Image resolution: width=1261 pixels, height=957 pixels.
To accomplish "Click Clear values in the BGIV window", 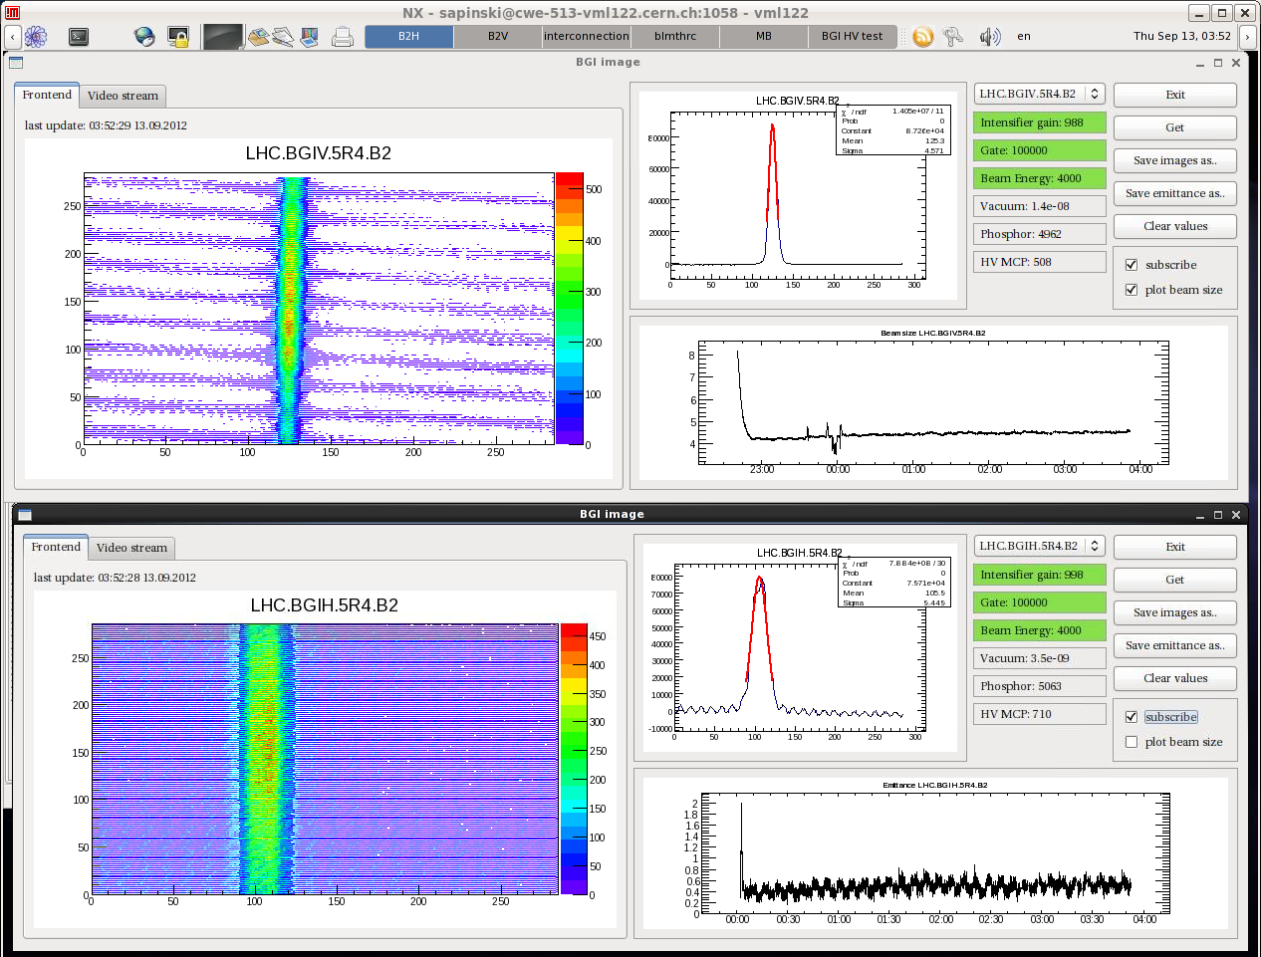I will pyautogui.click(x=1174, y=226).
